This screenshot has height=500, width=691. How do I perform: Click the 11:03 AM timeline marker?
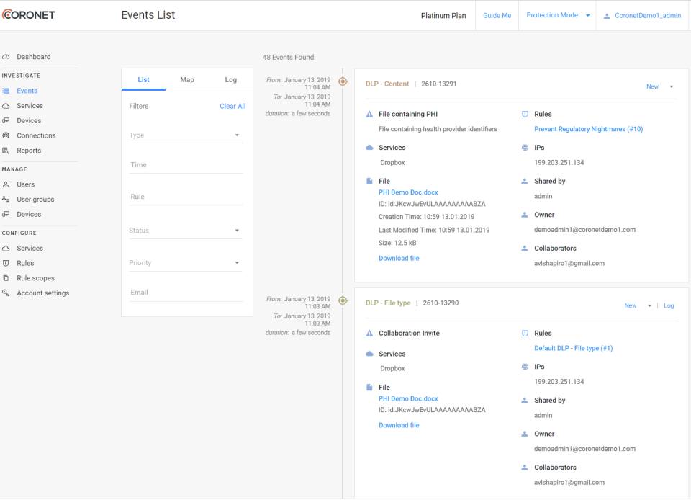point(343,300)
